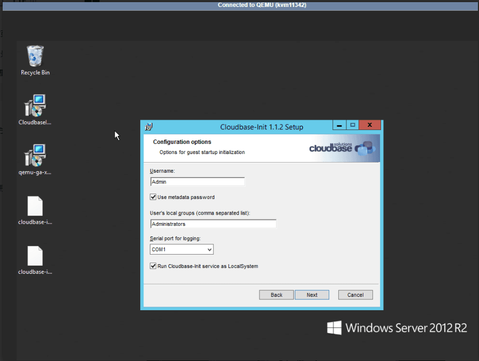Screen dimensions: 479x361
Task: Click Options for guest startup initialization text
Action: (202, 152)
